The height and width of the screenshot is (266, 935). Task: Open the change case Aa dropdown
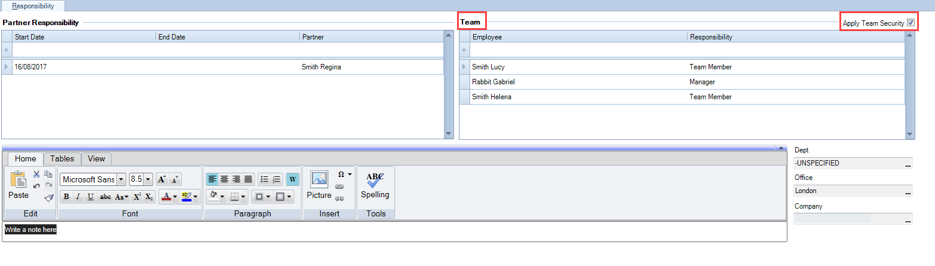pos(121,197)
